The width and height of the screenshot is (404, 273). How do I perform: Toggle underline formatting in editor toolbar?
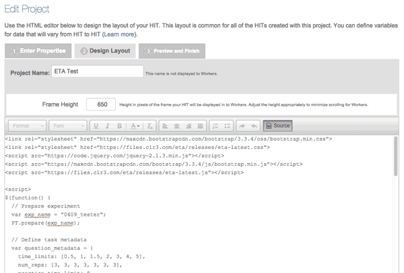tap(96, 126)
